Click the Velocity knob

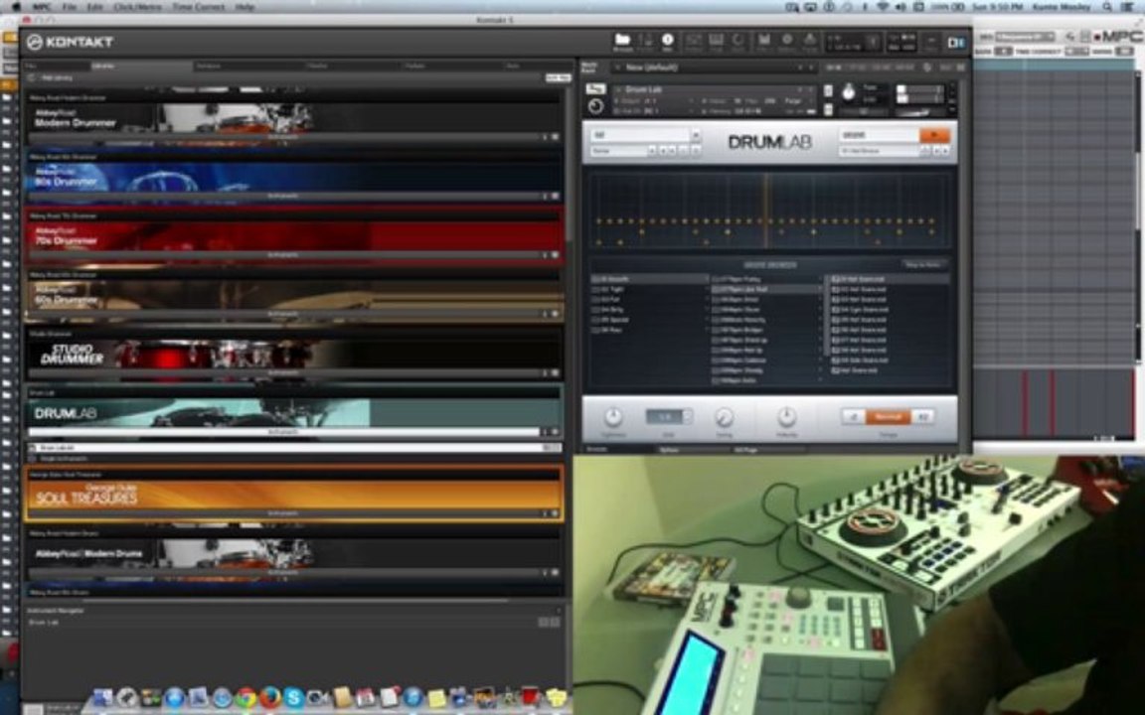pyautogui.click(x=786, y=417)
